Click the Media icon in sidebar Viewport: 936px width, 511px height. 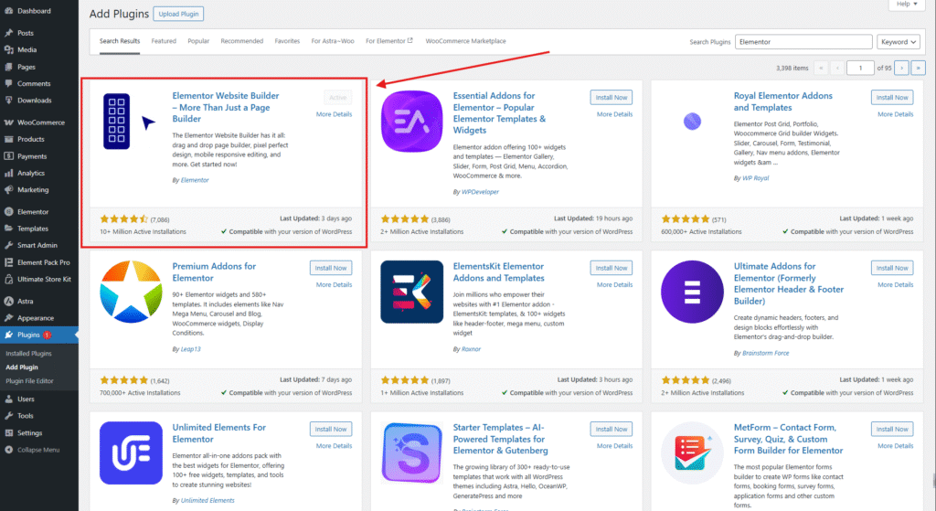pyautogui.click(x=8, y=49)
